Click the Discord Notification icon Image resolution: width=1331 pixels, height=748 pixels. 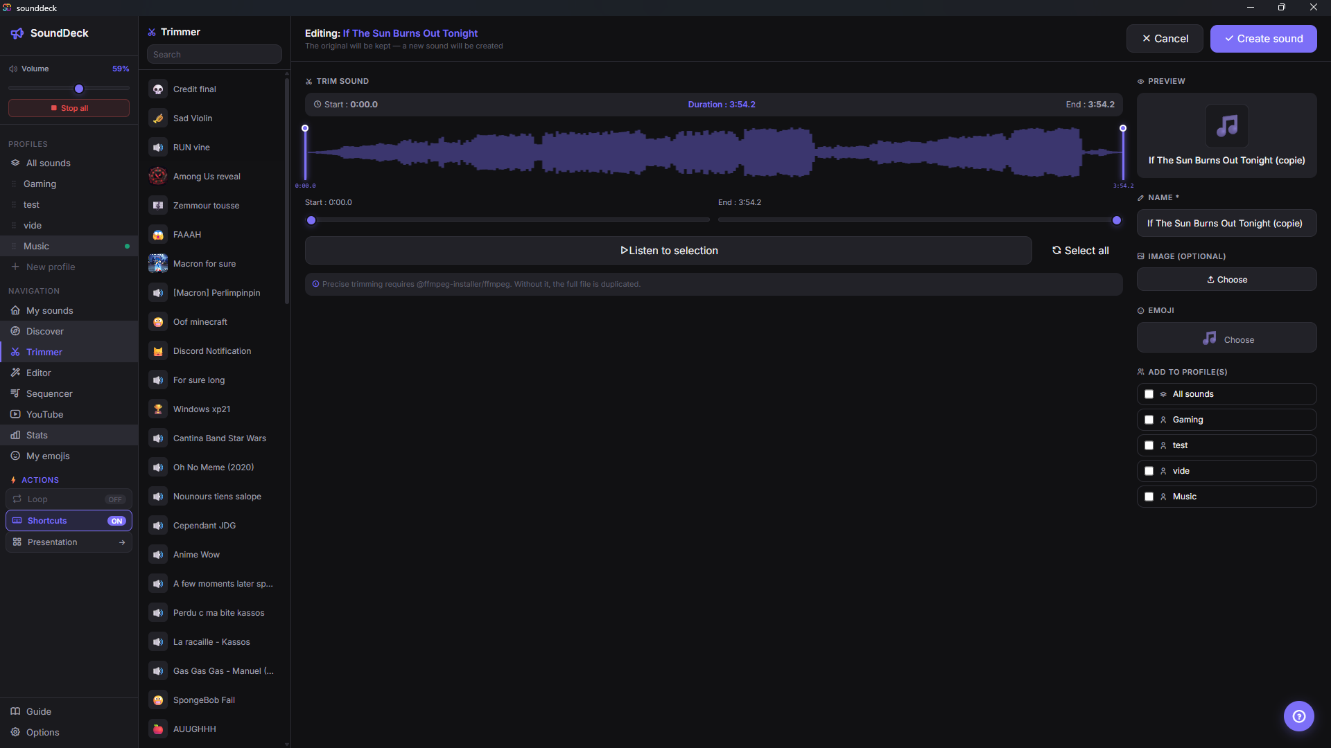[x=158, y=351]
